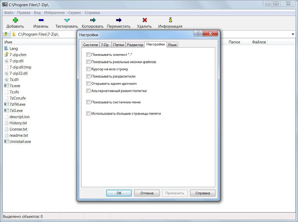Toggle Открывать одним щелчком checkbox

pos(88,83)
